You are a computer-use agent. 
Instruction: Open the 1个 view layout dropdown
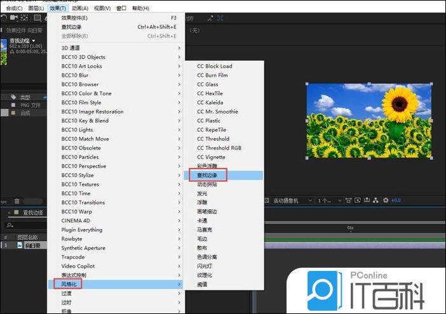pyautogui.click(x=329, y=200)
